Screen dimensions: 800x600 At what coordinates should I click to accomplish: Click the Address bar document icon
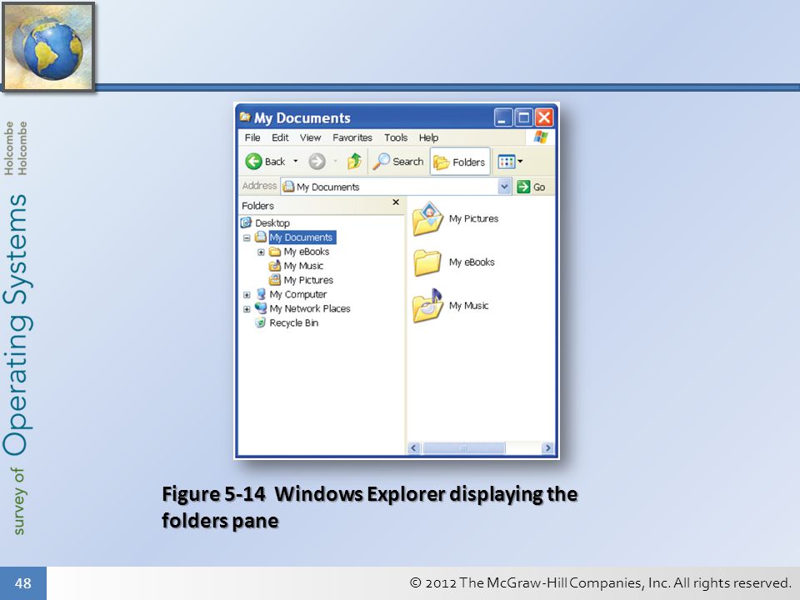[x=288, y=187]
